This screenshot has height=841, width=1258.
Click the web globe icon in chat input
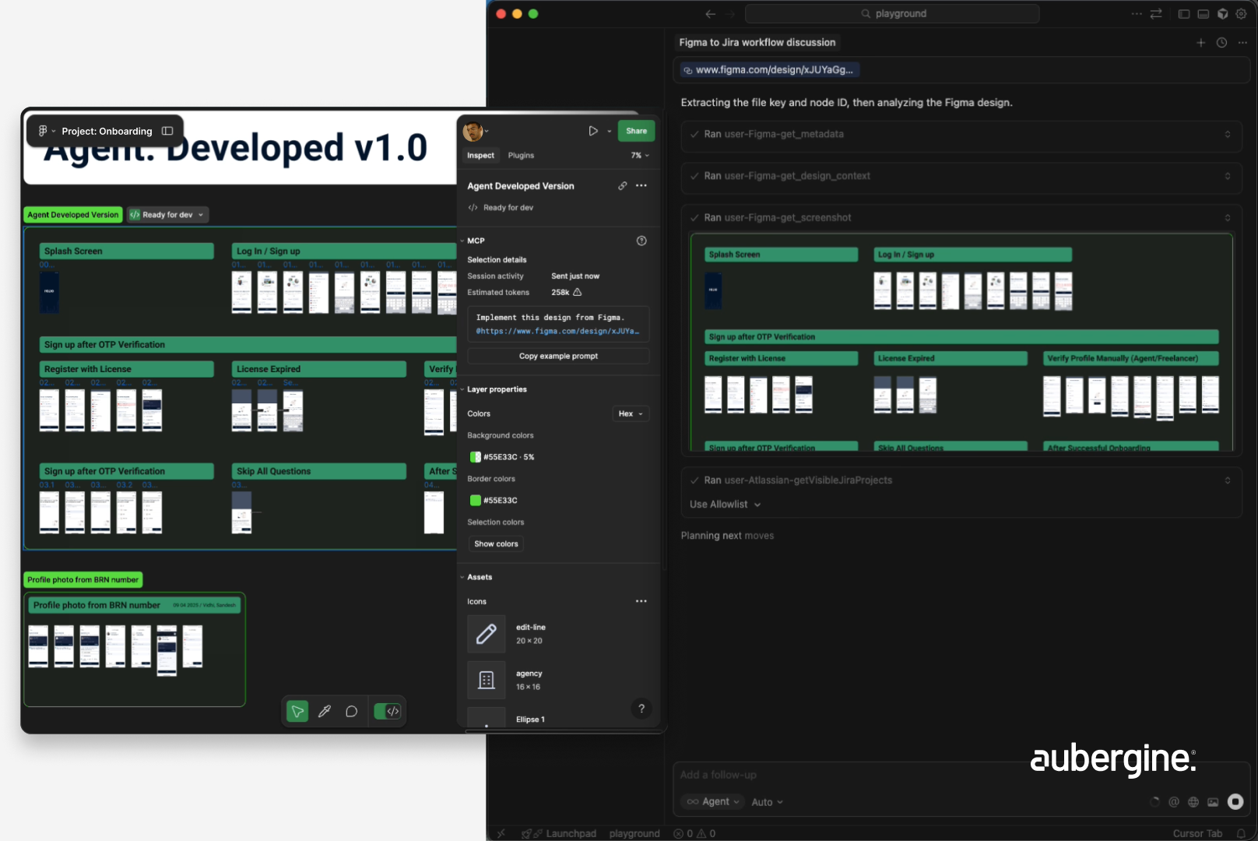pos(1193,802)
